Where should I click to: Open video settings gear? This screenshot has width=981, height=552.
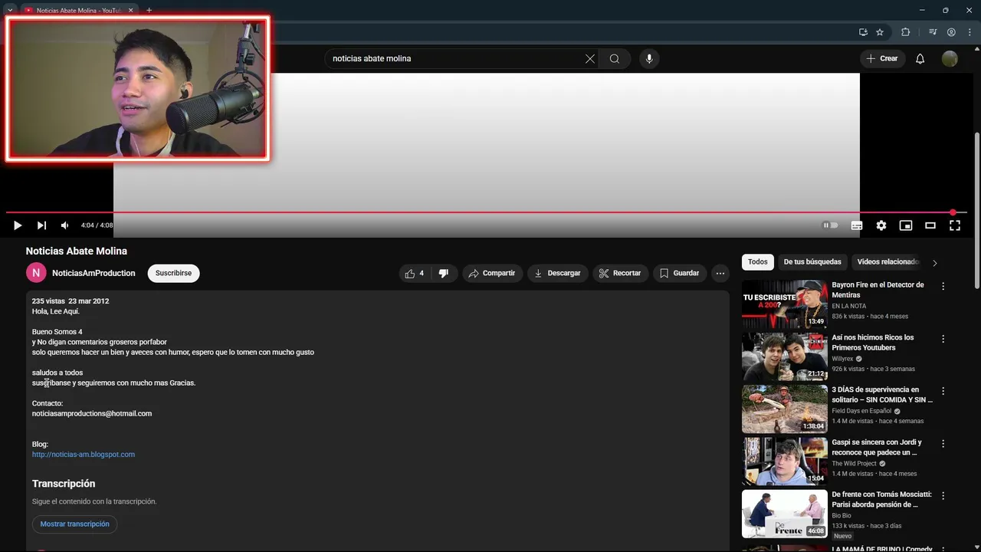(x=881, y=225)
